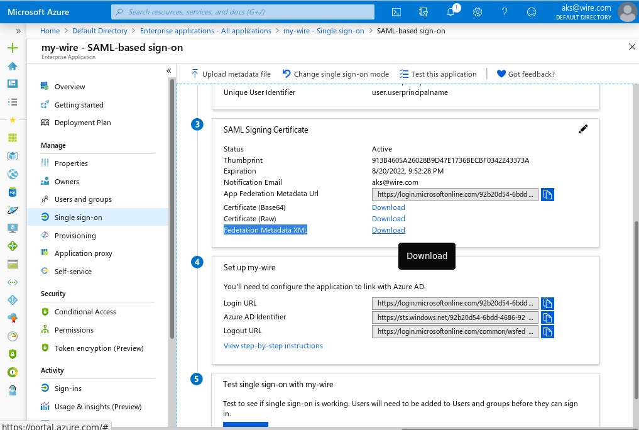Open Monitor gauge icon in left rail
Viewport: 639px width, 430px height.
point(13,336)
